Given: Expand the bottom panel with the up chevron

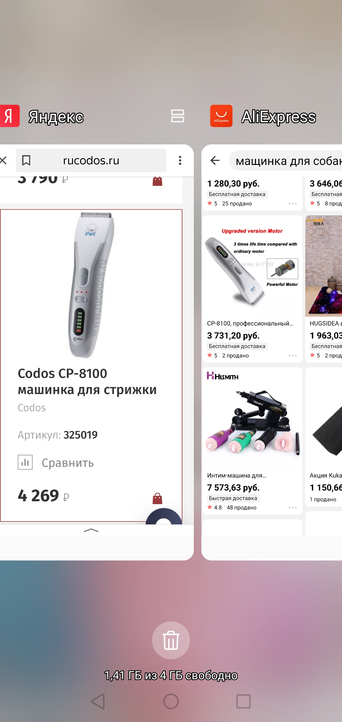Looking at the screenshot, I should [91, 530].
